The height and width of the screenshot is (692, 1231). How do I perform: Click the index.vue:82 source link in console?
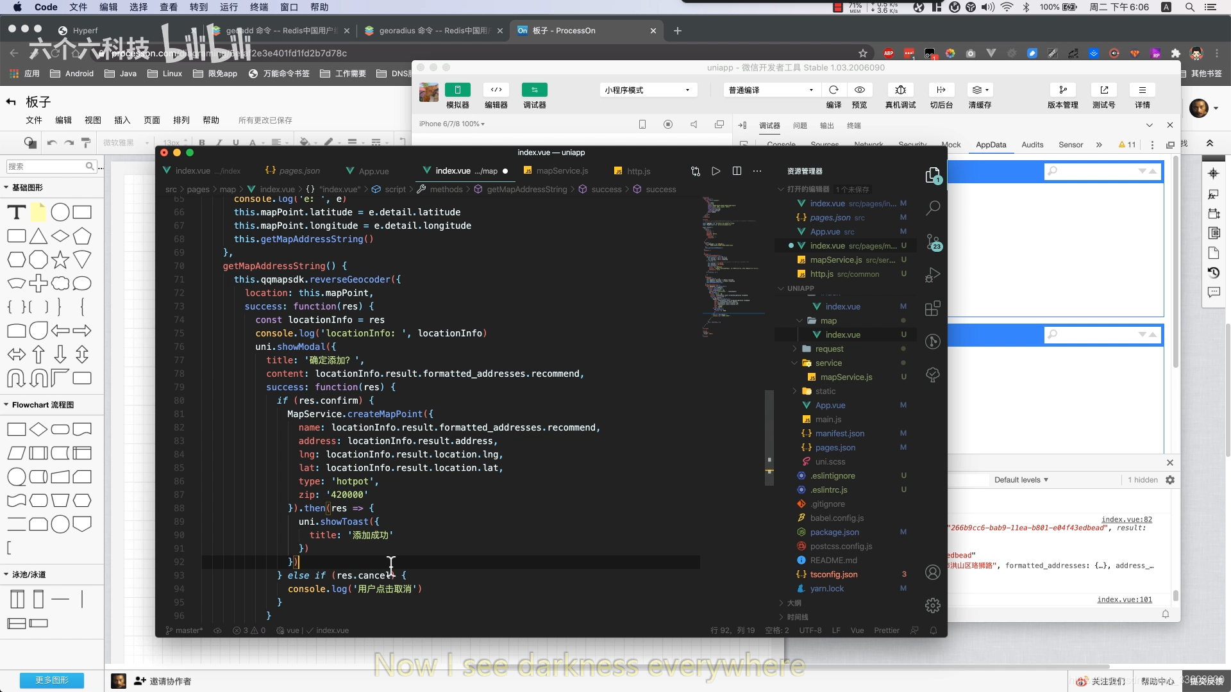1126,520
